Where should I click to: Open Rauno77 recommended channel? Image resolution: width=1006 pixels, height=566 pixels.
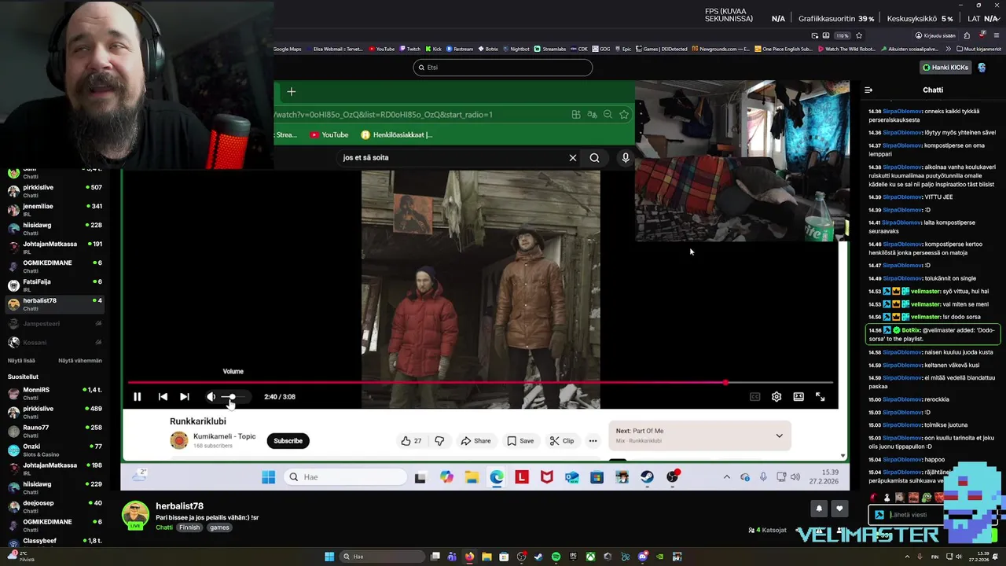point(53,432)
